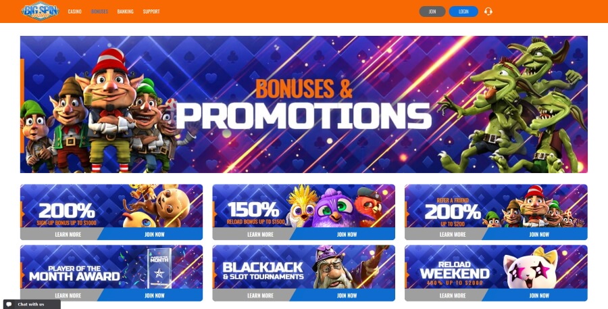This screenshot has width=608, height=309.
Task: Open the Support menu item
Action: click(x=151, y=11)
